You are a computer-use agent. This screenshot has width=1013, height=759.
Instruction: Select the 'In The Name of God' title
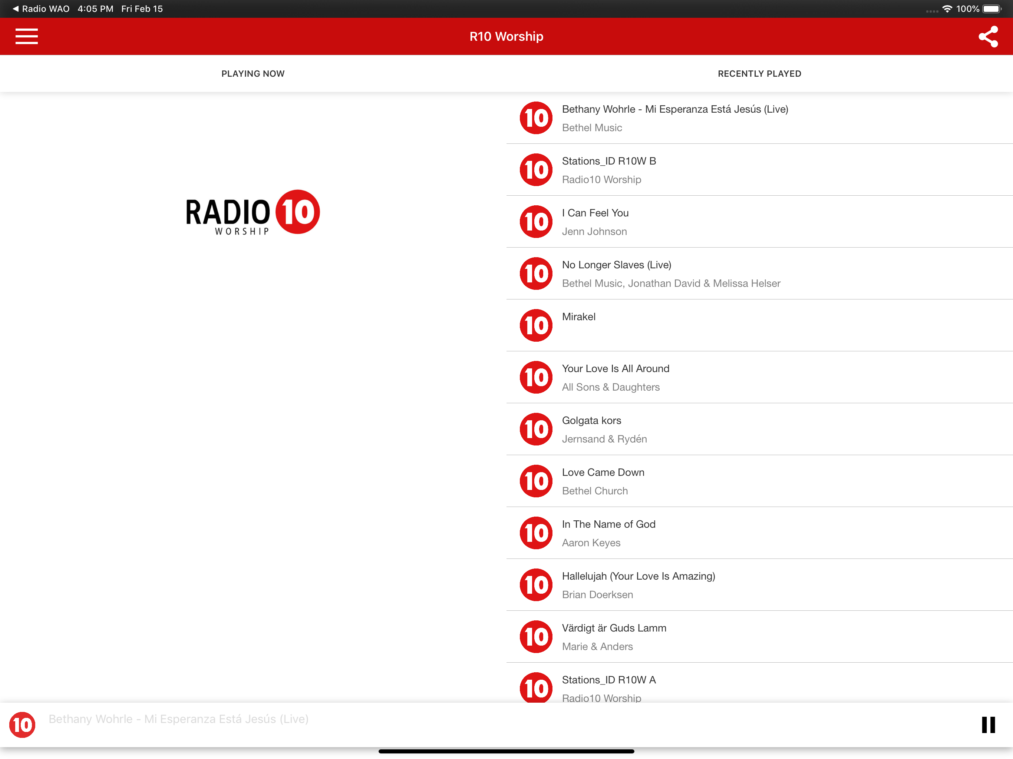[x=608, y=524]
